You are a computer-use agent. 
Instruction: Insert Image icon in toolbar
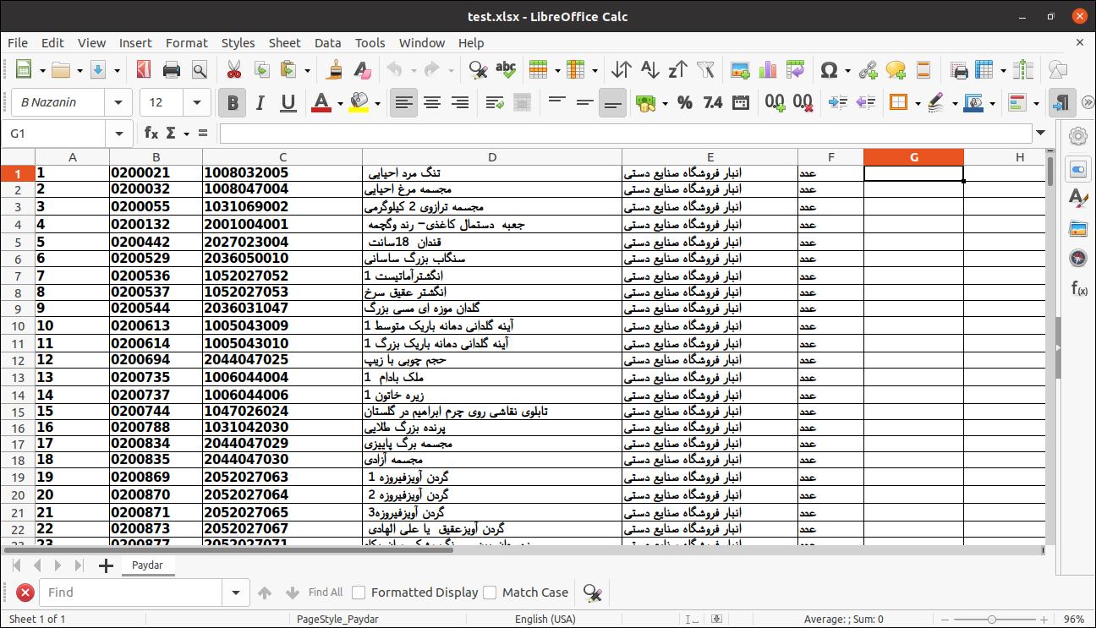click(x=740, y=70)
